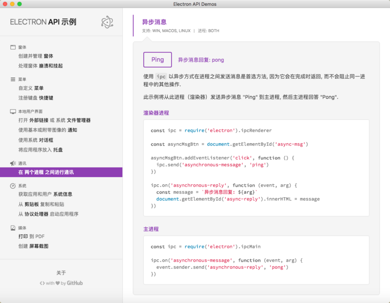This screenshot has height=303, width=390.
Task: Select 在 两个进程 之间进行通讯 item
Action: (x=61, y=172)
